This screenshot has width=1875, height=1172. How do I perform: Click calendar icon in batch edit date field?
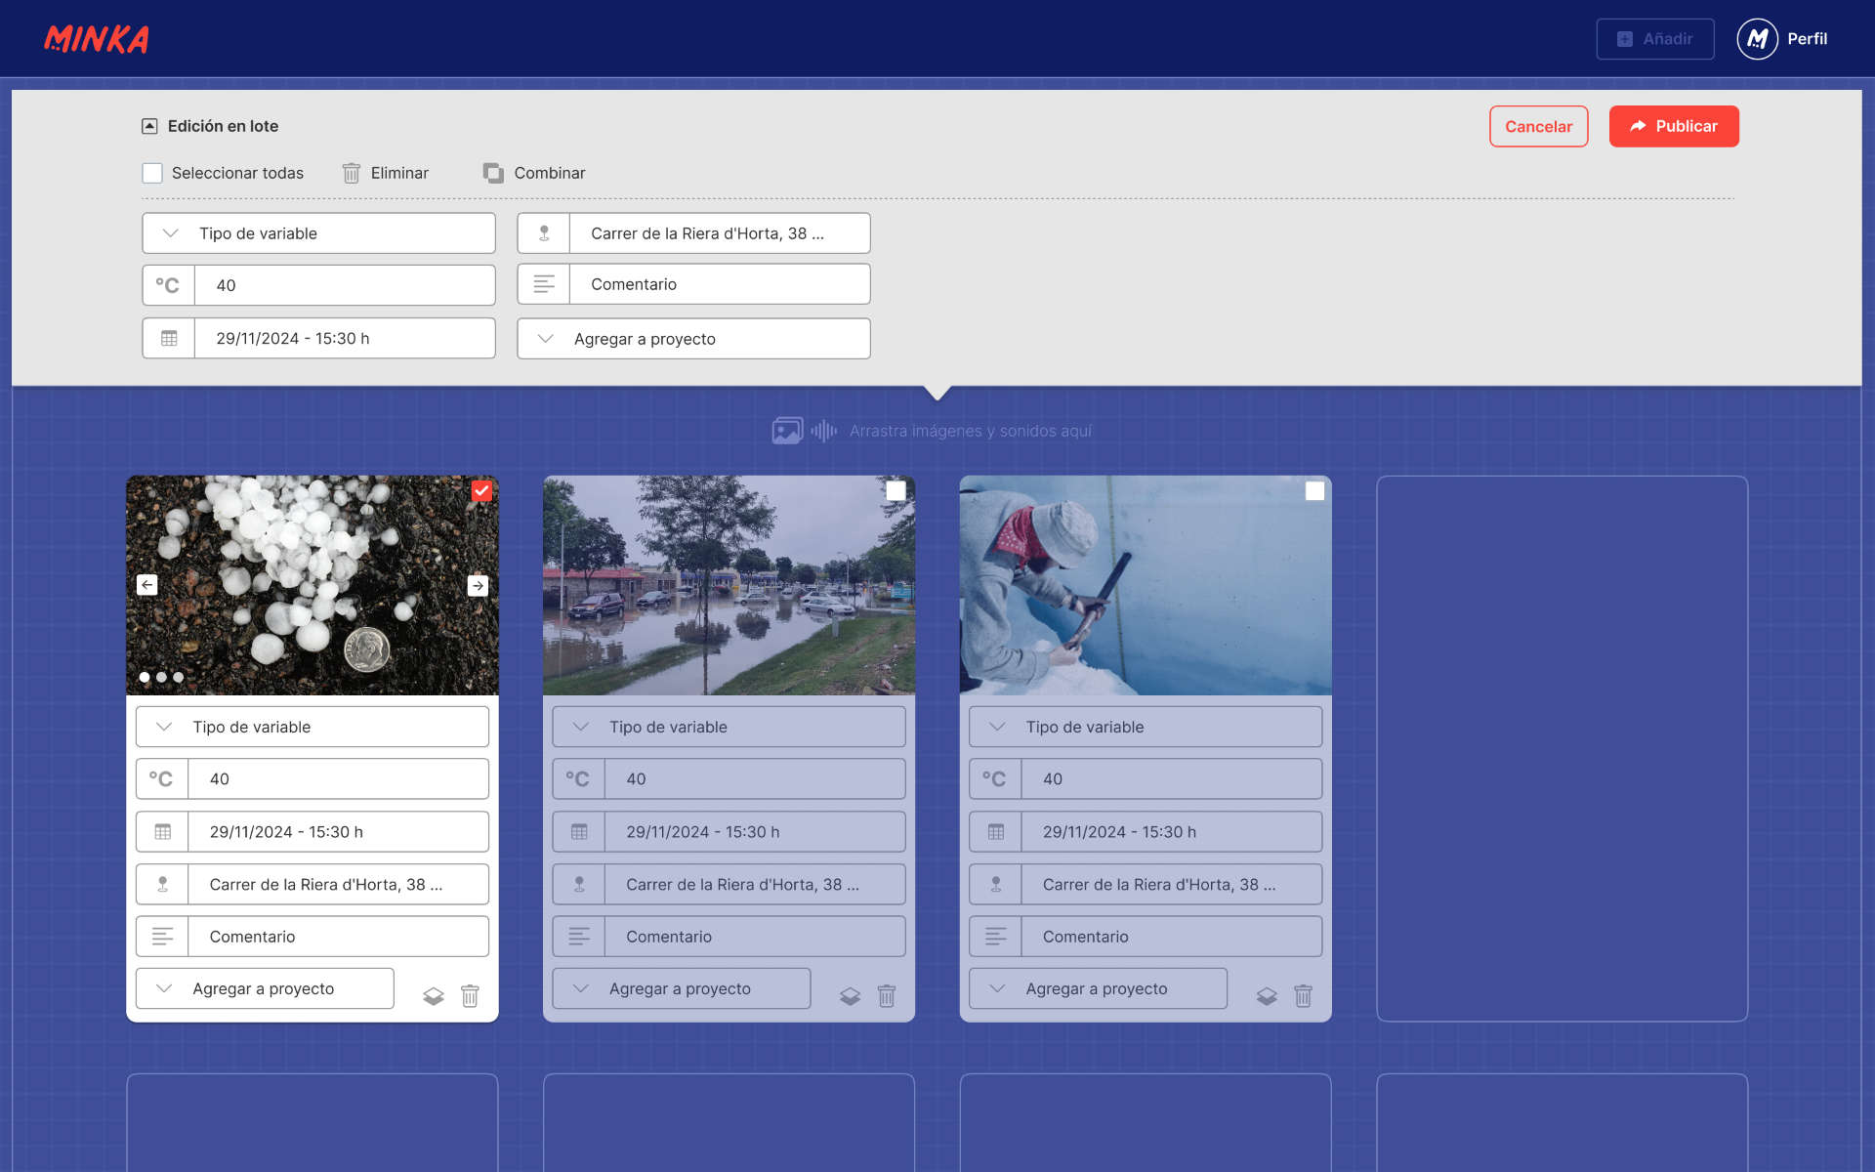(x=169, y=338)
